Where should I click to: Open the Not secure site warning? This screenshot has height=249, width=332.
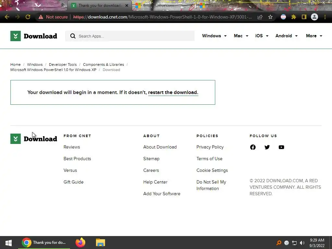(x=53, y=17)
